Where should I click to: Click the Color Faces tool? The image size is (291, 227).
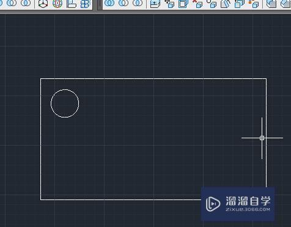coord(254,4)
